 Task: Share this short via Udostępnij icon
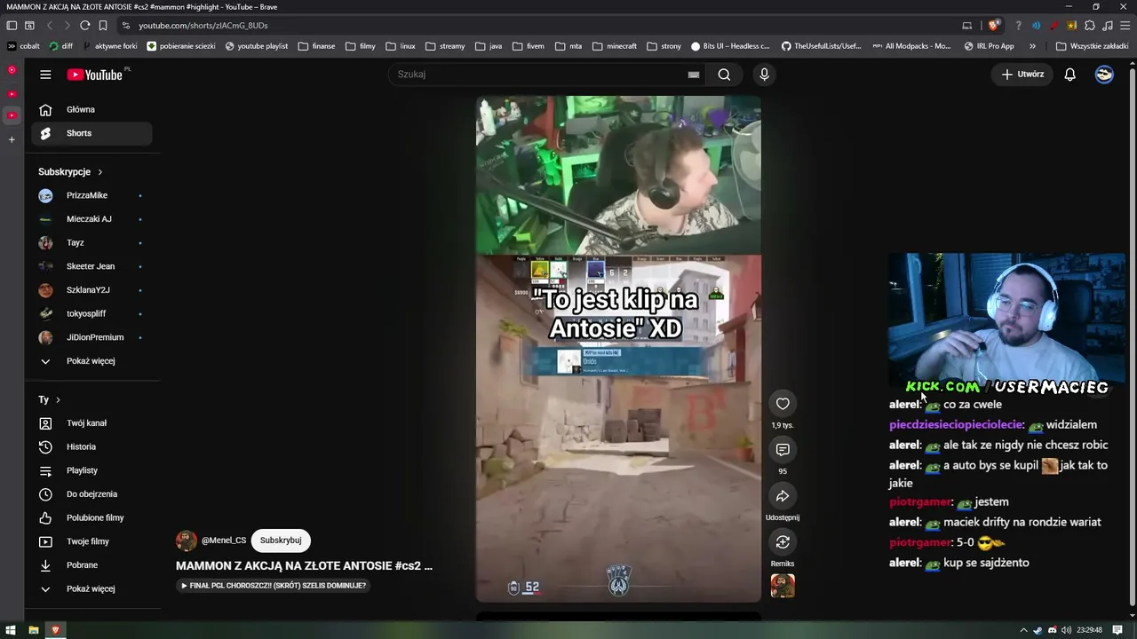coord(783,496)
